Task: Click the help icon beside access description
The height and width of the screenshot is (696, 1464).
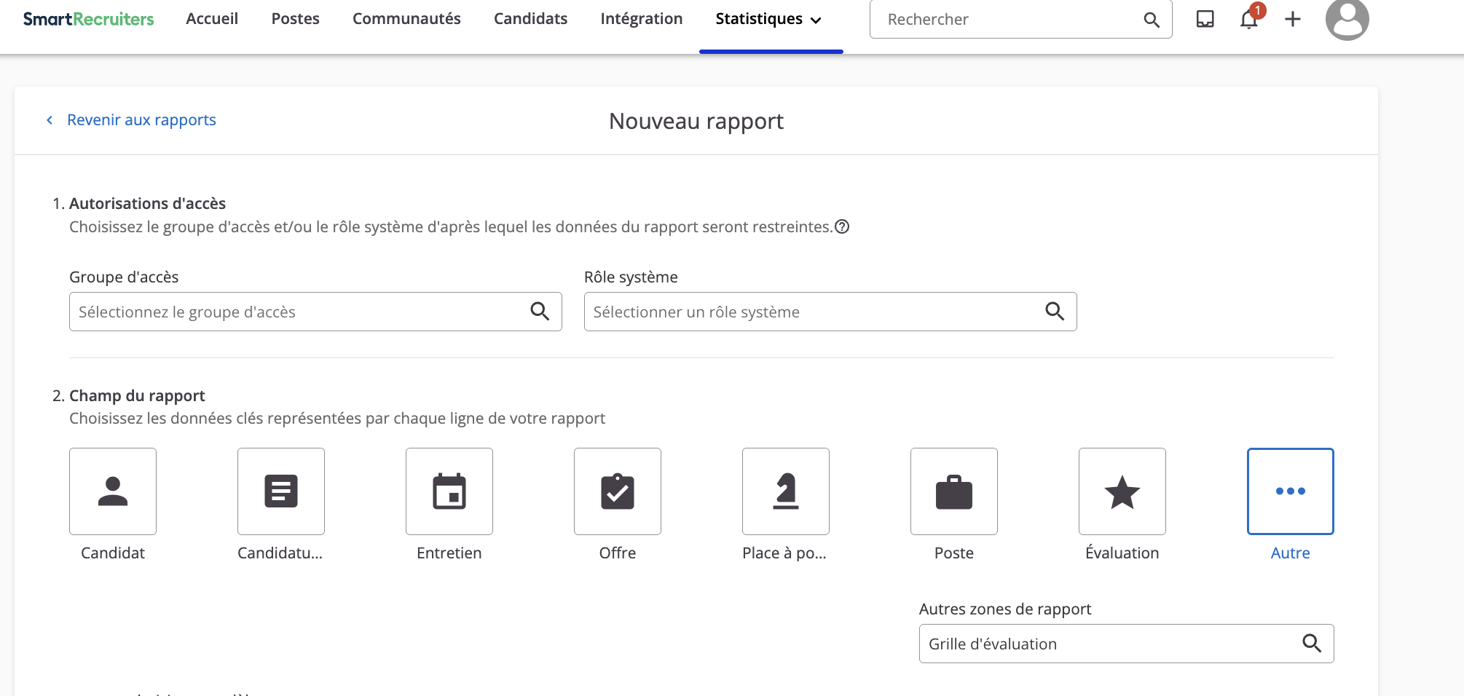Action: 842,226
